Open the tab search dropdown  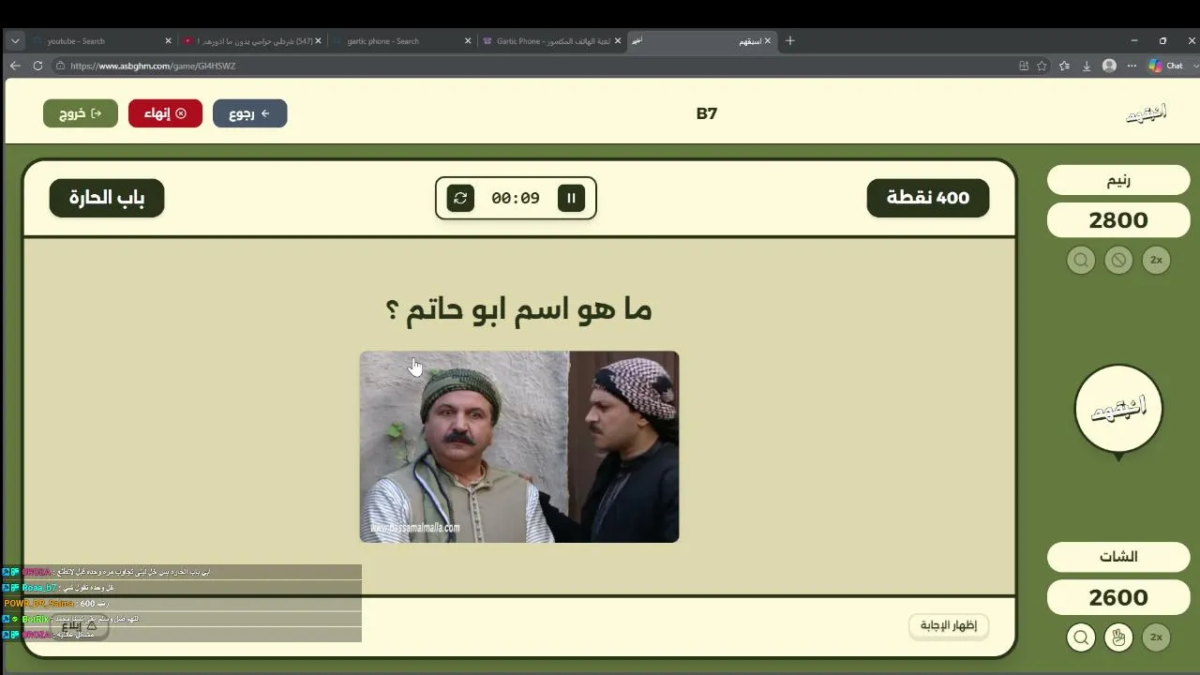[15, 41]
